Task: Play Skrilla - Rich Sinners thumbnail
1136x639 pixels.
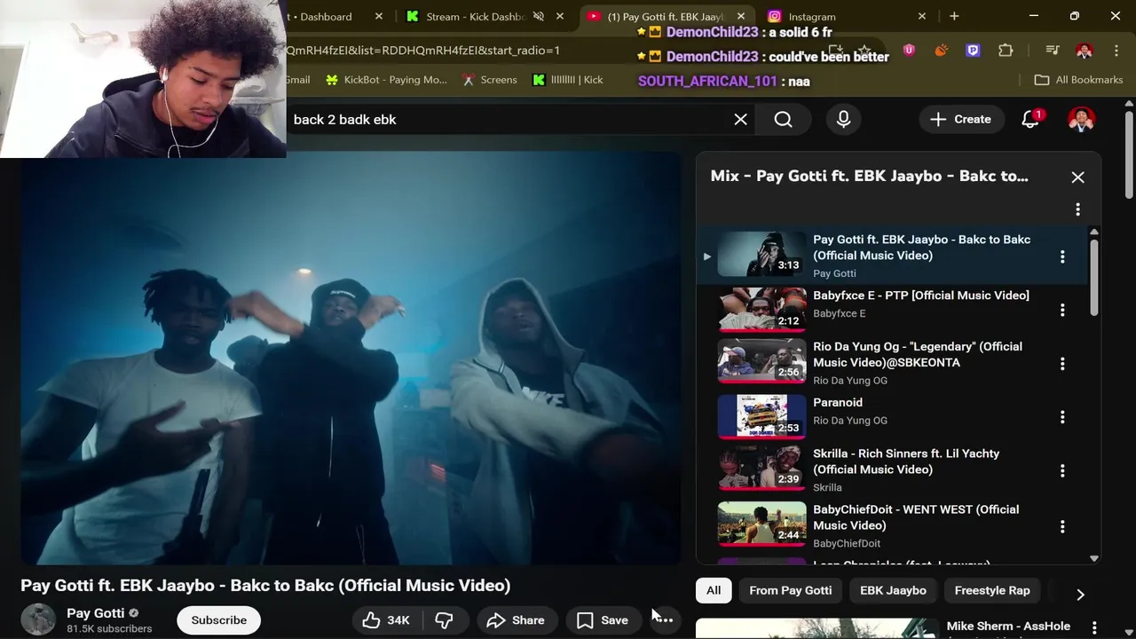Action: (761, 469)
